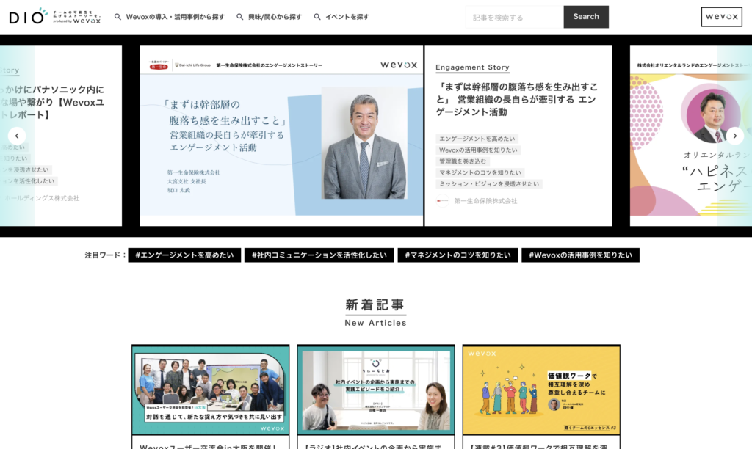This screenshot has height=449, width=752.
Task: Click the 記事を検索する search field
Action: pos(515,18)
